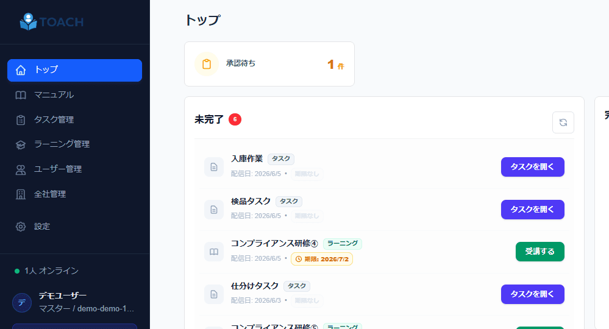Open ラーニング管理 in the sidebar
Image resolution: width=609 pixels, height=329 pixels.
[74, 144]
